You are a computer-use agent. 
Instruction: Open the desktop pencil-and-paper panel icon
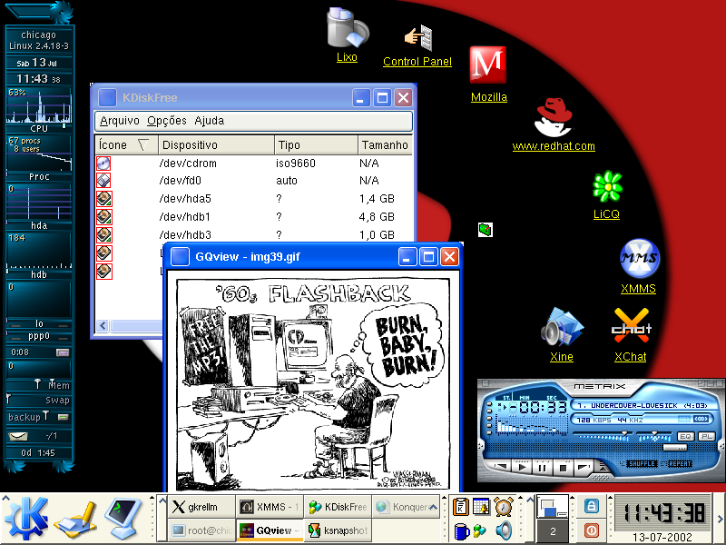(75, 520)
